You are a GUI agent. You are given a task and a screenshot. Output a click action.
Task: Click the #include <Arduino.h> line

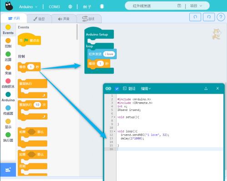[x=134, y=100]
